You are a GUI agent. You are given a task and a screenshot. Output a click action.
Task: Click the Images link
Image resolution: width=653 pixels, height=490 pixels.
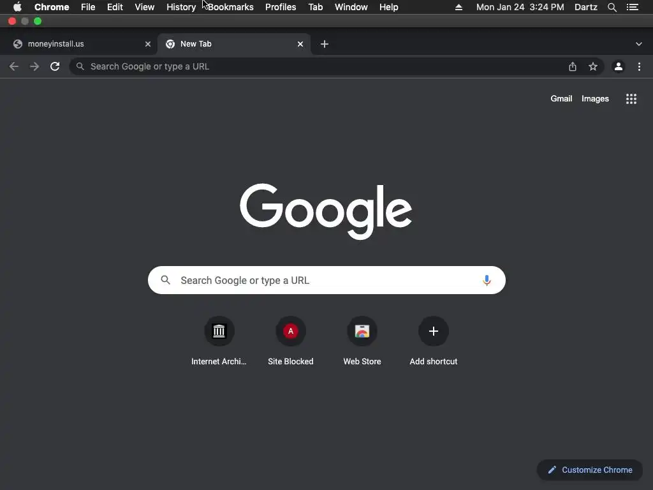(595, 99)
